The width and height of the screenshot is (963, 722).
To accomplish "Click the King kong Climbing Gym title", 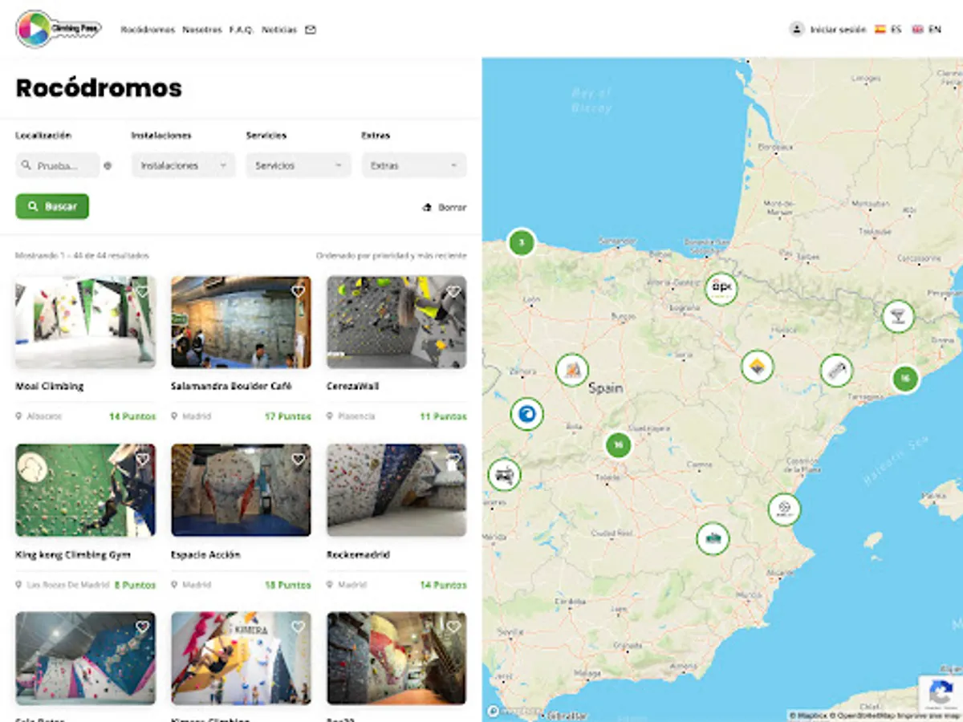I will pos(73,554).
